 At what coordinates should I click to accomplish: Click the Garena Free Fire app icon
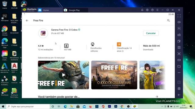pyautogui.click(x=43, y=33)
